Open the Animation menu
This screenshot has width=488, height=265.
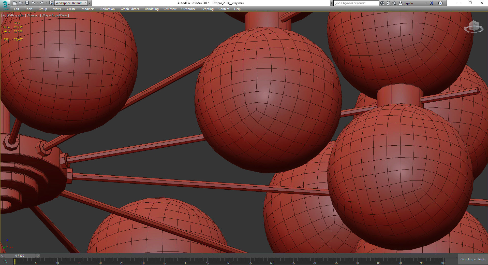(x=108, y=9)
